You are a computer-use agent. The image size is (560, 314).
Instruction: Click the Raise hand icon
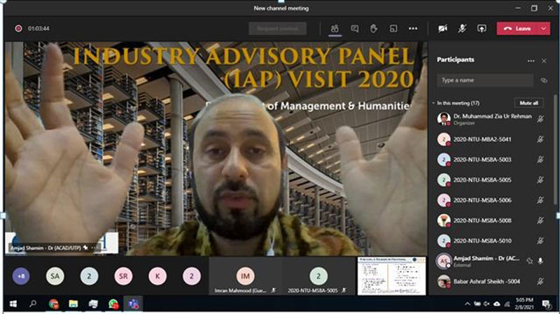374,29
